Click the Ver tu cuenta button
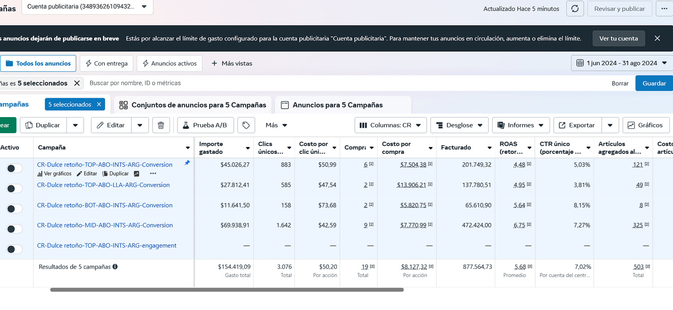Viewport: 673px width, 310px height. tap(618, 39)
